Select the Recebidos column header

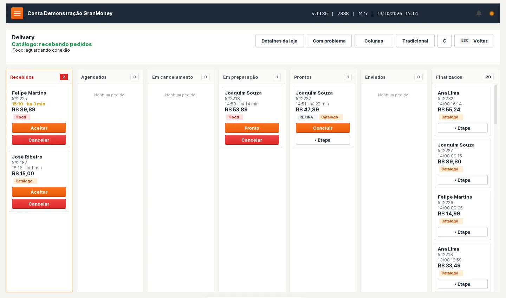point(39,77)
